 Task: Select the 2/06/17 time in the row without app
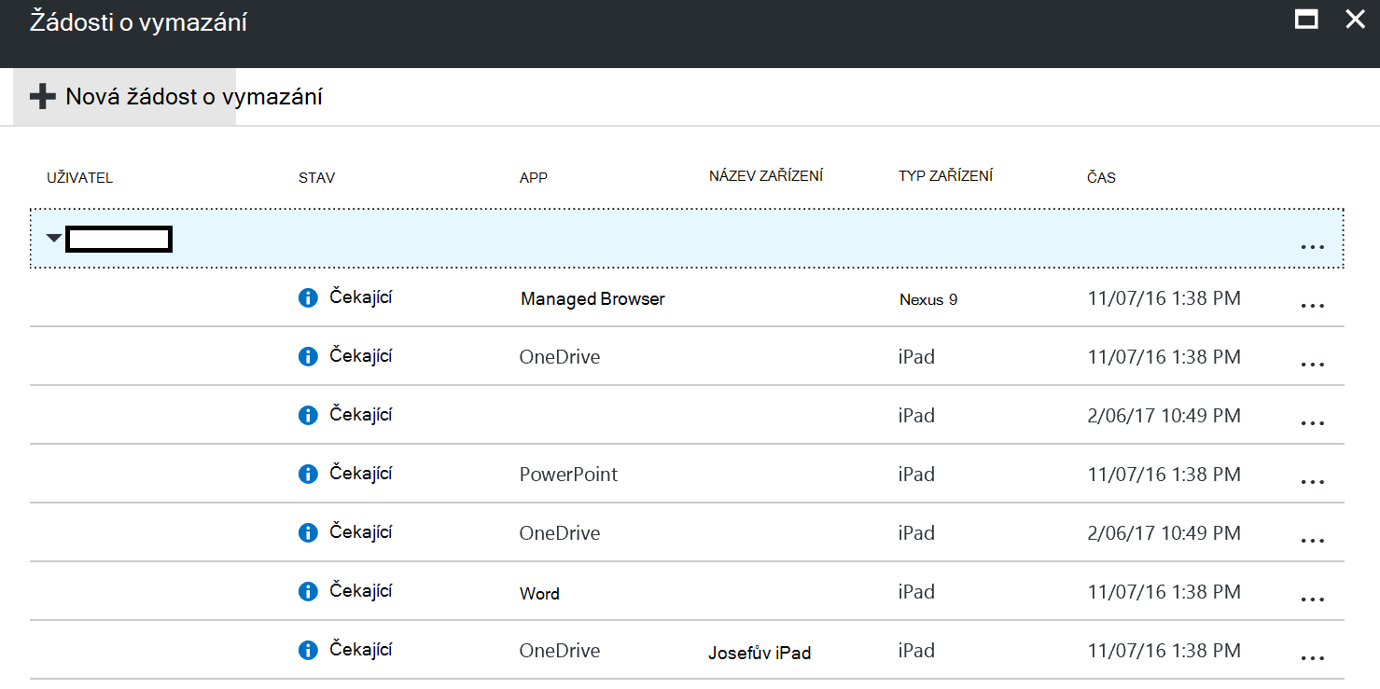[x=1164, y=415]
